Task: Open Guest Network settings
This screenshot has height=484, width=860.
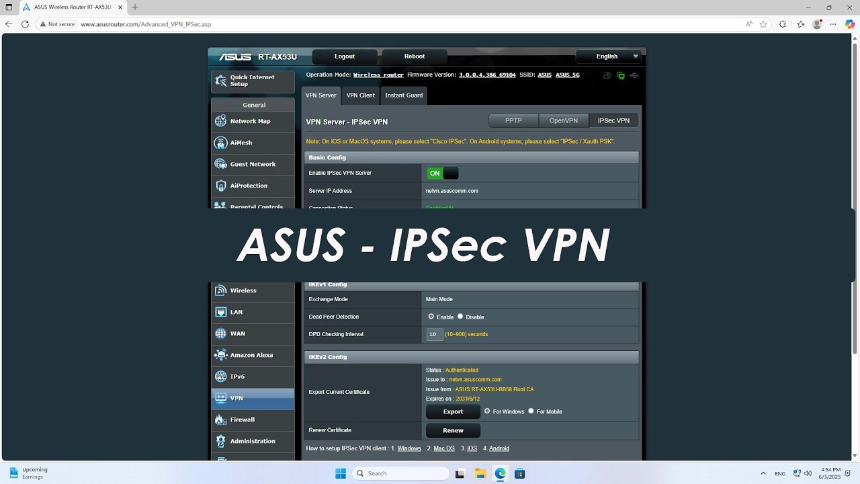Action: (x=253, y=164)
